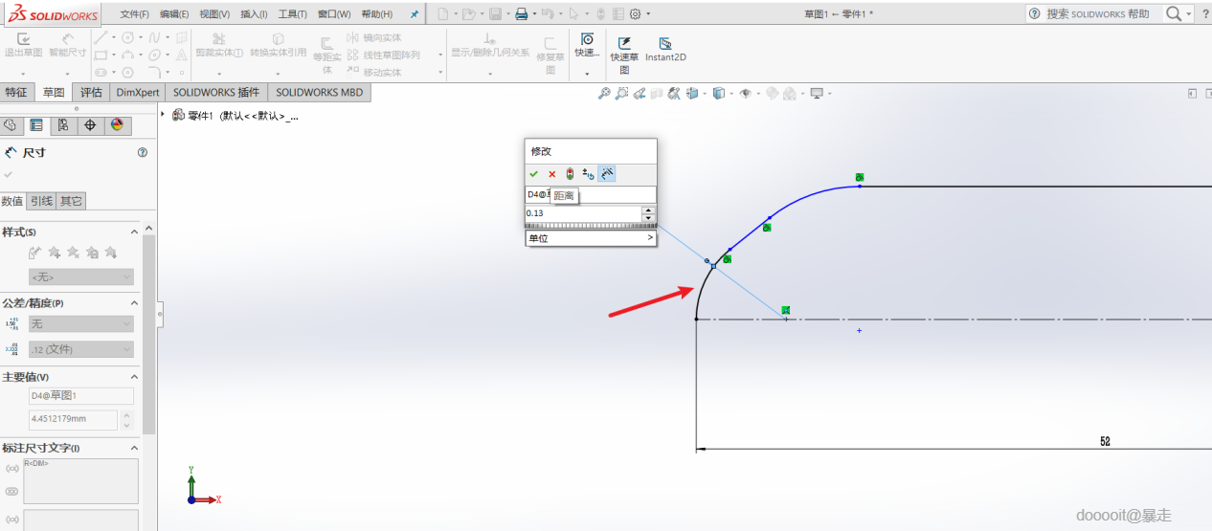Open the 文件(F) menu

135,14
